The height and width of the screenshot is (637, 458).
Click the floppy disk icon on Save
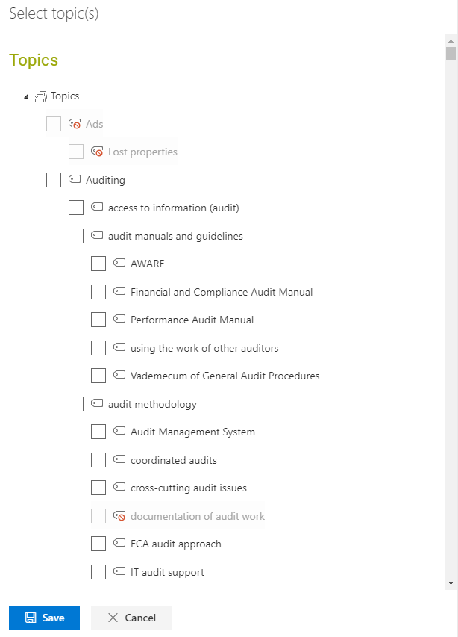tap(31, 618)
